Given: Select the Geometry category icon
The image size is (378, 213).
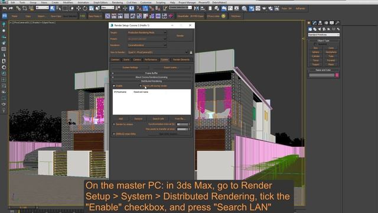Looking at the screenshot, I should pyautogui.click(x=310, y=29).
